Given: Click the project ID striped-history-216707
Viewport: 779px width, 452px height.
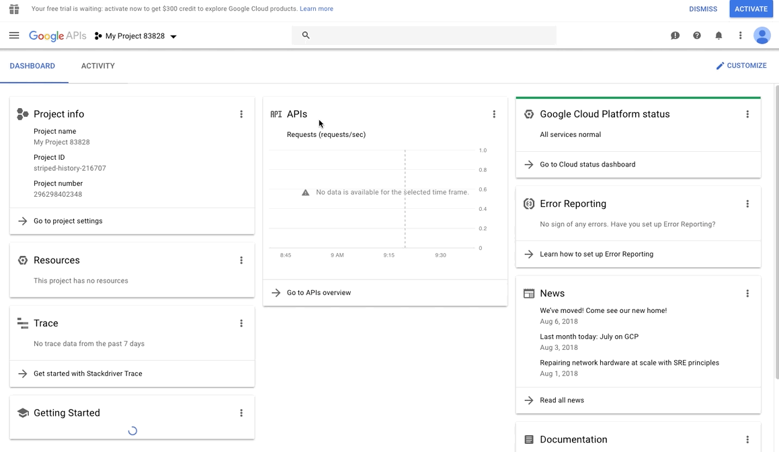Looking at the screenshot, I should (x=69, y=169).
